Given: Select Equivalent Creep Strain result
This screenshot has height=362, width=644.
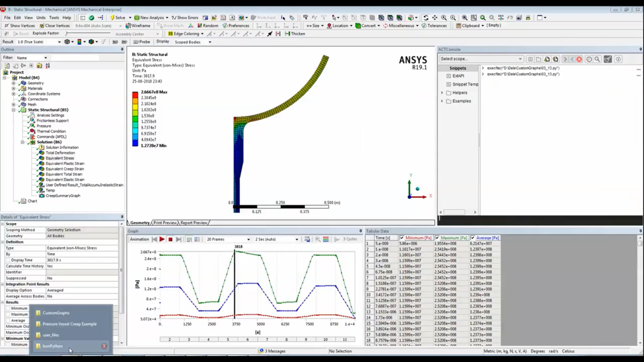Looking at the screenshot, I should 64,169.
